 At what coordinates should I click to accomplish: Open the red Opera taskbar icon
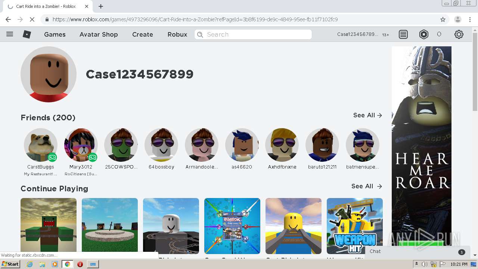click(80, 264)
